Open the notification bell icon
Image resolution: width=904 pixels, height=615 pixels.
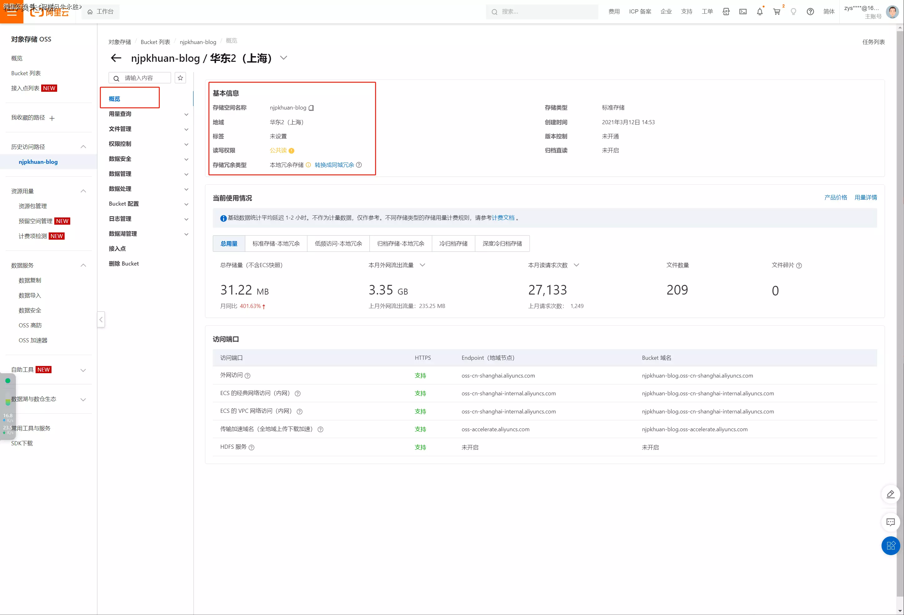[x=759, y=12]
